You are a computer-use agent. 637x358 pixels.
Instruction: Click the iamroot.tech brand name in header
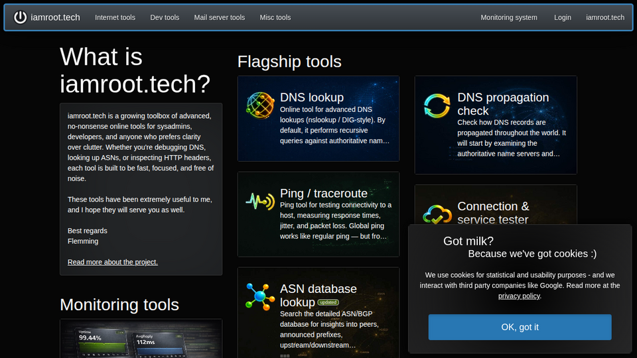click(x=55, y=17)
